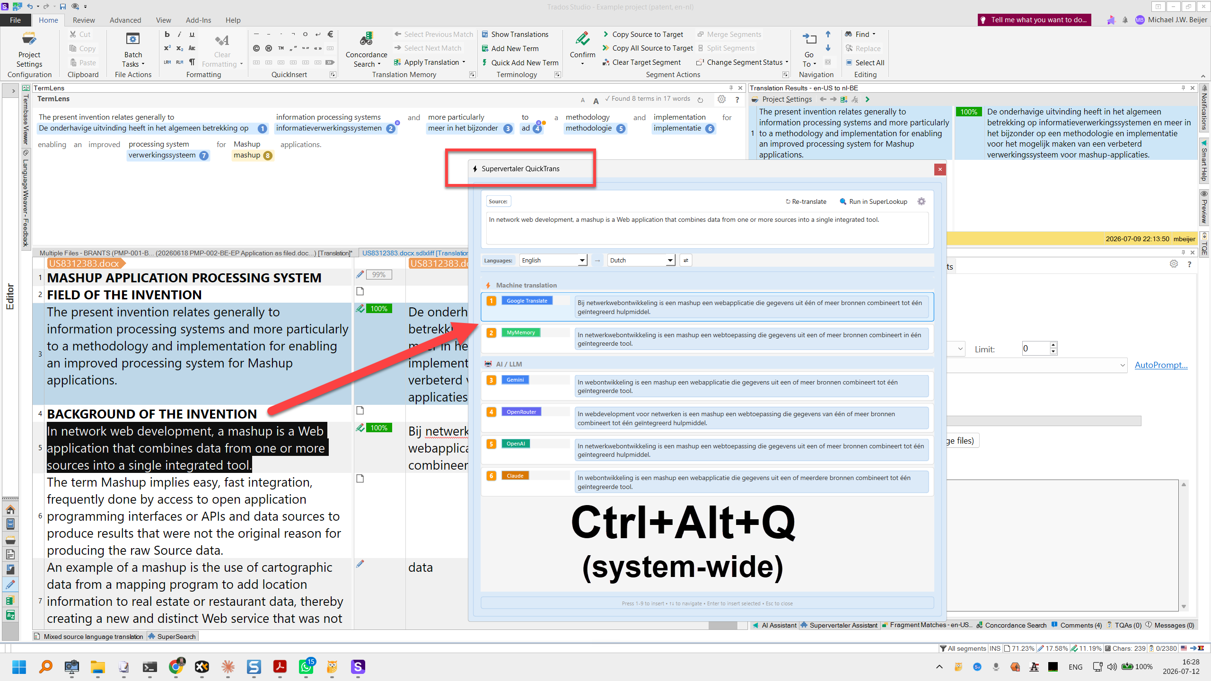1211x681 pixels.
Task: Open the dropdown left of AutoPrompt link
Action: (x=1123, y=365)
